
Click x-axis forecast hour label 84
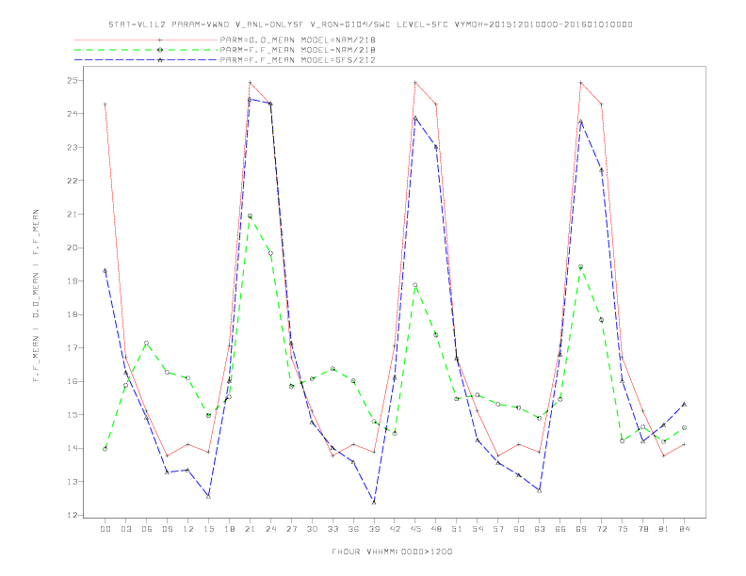point(685,529)
